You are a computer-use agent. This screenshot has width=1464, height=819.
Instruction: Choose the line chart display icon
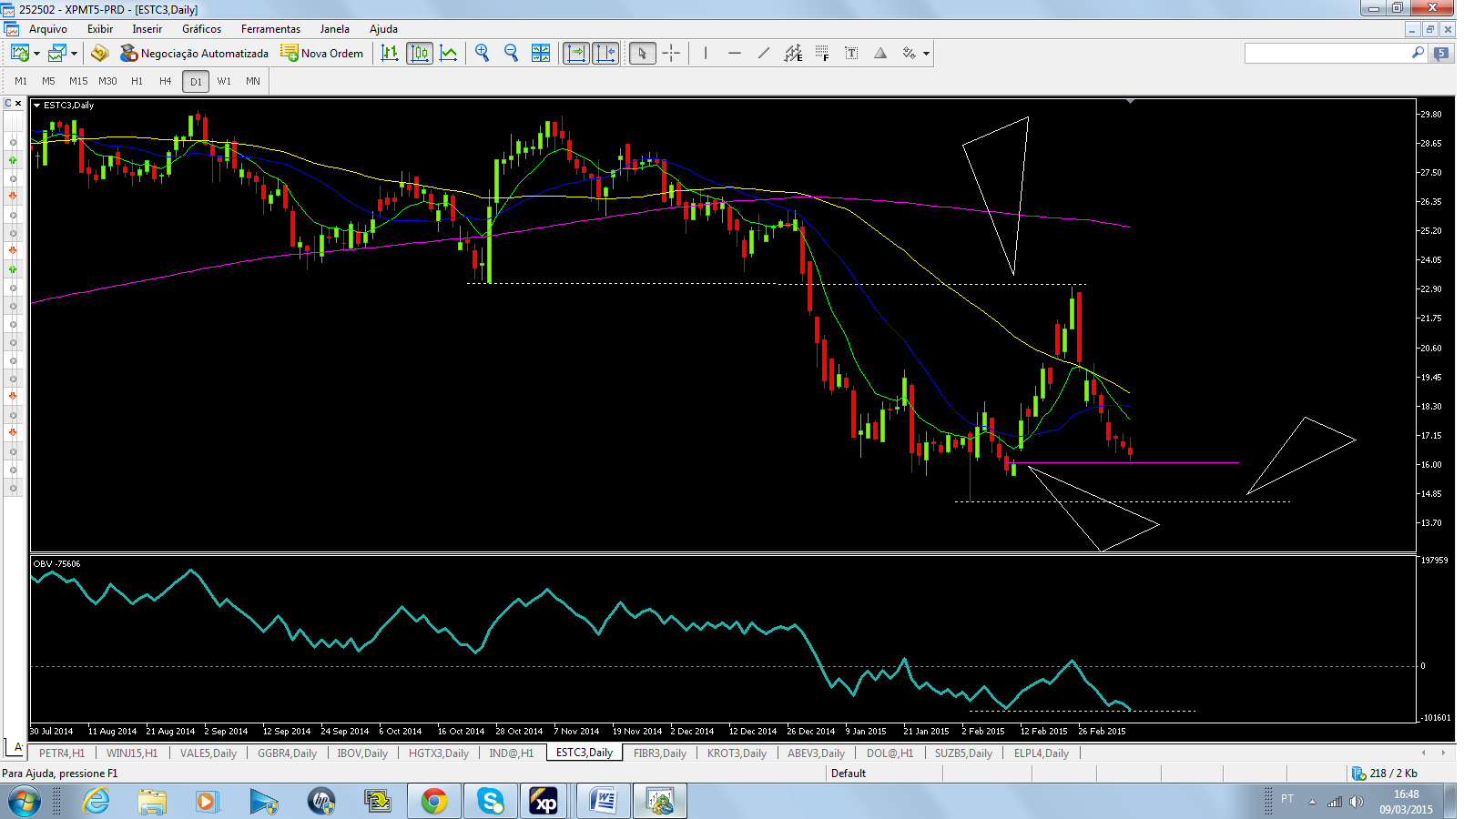coord(449,53)
